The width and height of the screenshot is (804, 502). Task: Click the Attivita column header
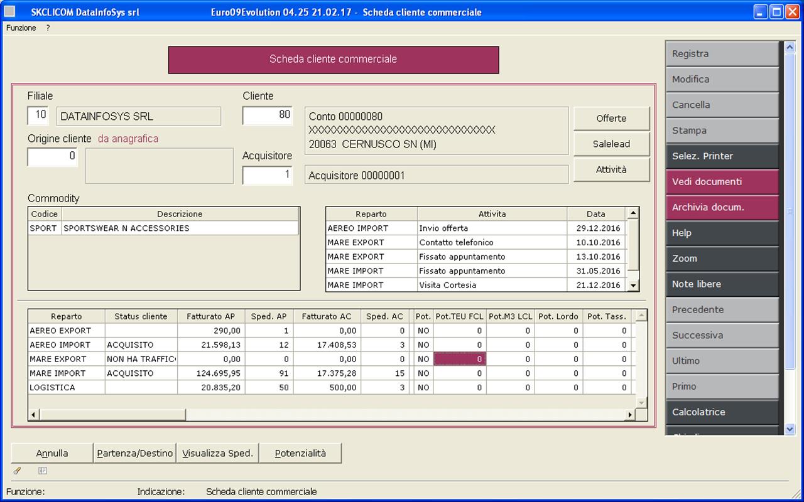492,214
